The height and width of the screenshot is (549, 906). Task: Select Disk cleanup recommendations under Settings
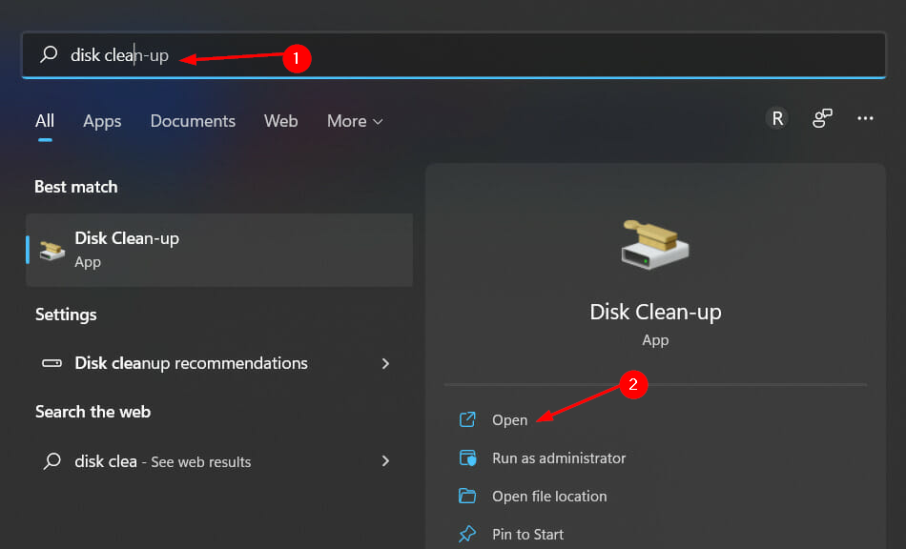191,363
